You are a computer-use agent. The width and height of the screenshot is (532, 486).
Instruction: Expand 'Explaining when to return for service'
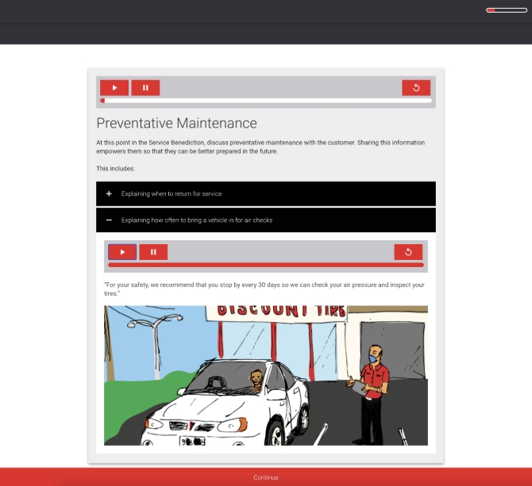coord(266,193)
